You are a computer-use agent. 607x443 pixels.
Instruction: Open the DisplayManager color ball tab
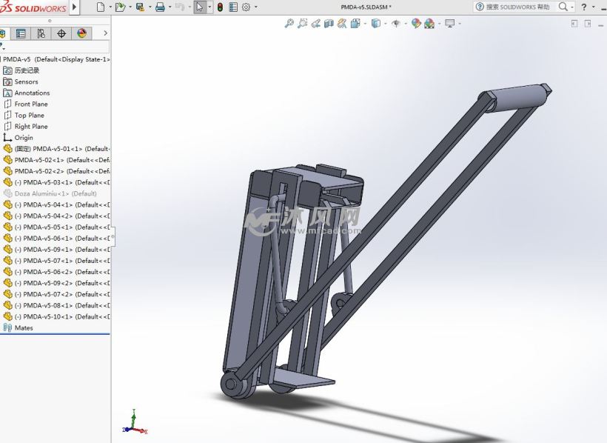pos(81,33)
